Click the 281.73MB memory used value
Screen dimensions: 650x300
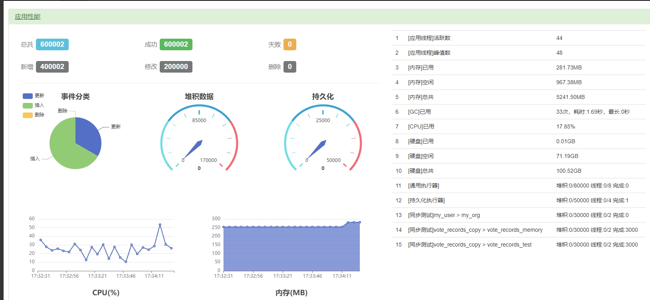[569, 67]
